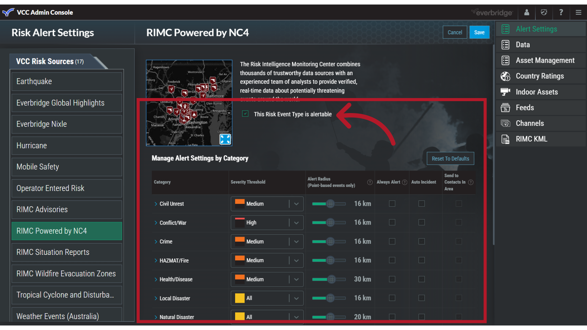Open Asset Management settings
The width and height of the screenshot is (587, 330).
545,60
